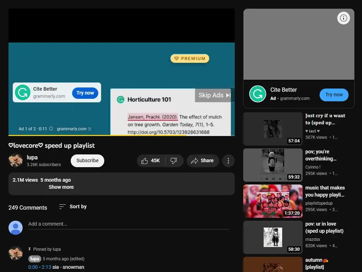Open the lupa channel name link
362x272 pixels.
coord(32,158)
